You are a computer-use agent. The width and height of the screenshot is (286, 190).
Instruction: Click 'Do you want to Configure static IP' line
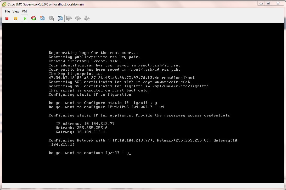point(103,103)
